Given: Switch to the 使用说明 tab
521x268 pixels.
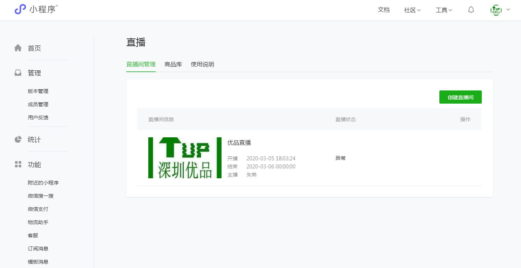Looking at the screenshot, I should (x=202, y=64).
